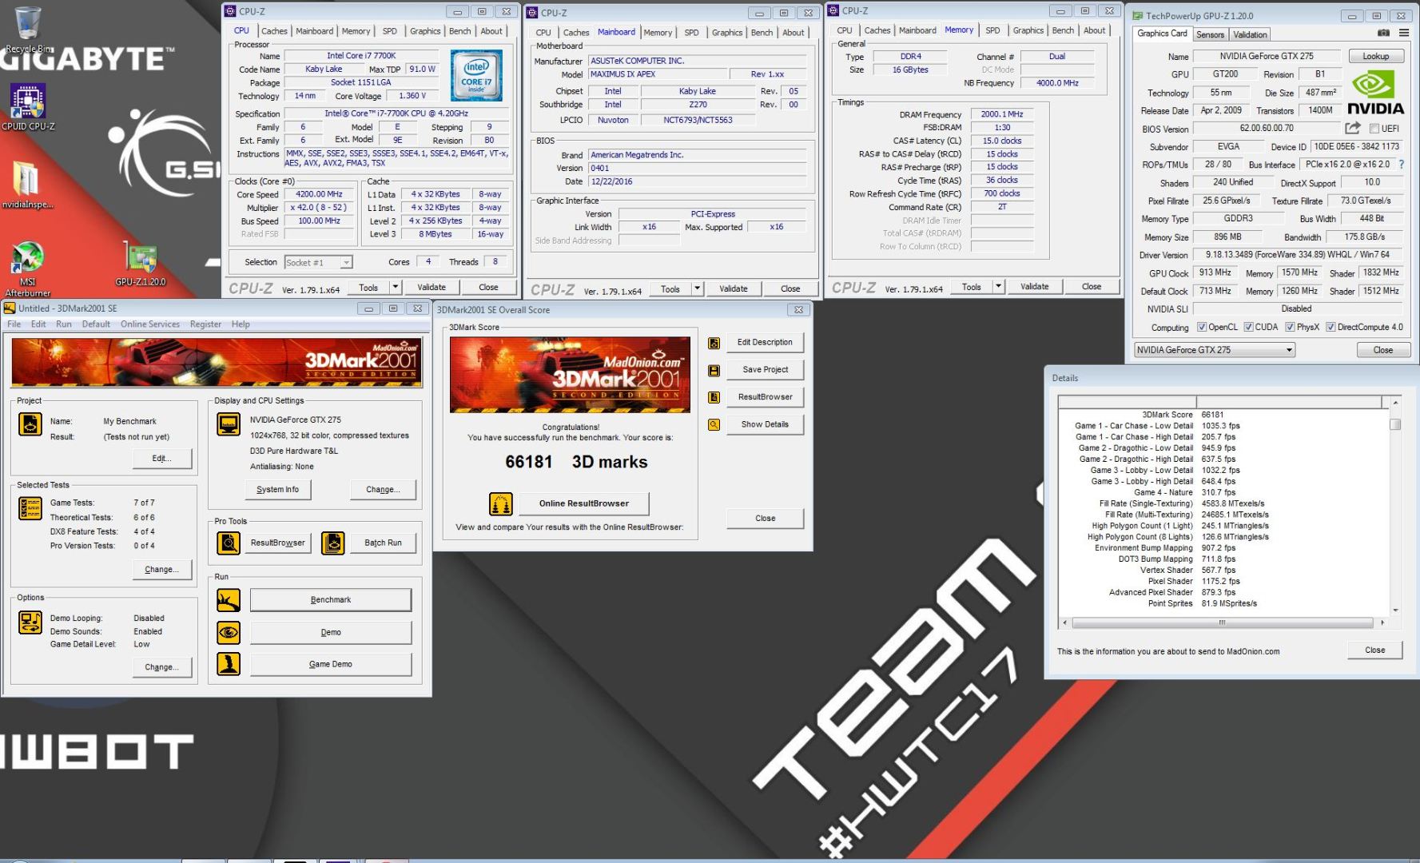Click the Intel Core i7 logo in CPU-Z

coord(476,76)
